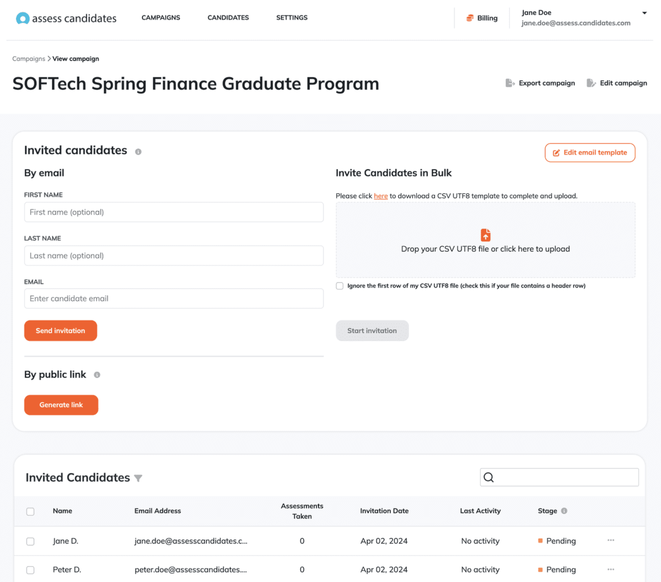Image resolution: width=661 pixels, height=582 pixels.
Task: Click the search magnifier icon
Action: pyautogui.click(x=489, y=477)
